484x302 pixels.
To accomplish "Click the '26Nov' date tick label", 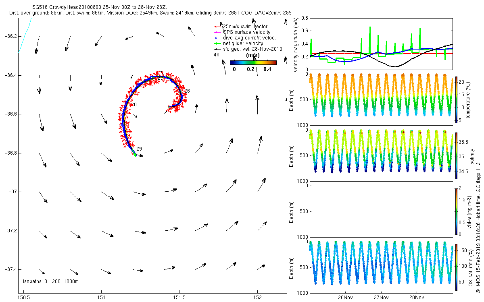I will pyautogui.click(x=345, y=298).
